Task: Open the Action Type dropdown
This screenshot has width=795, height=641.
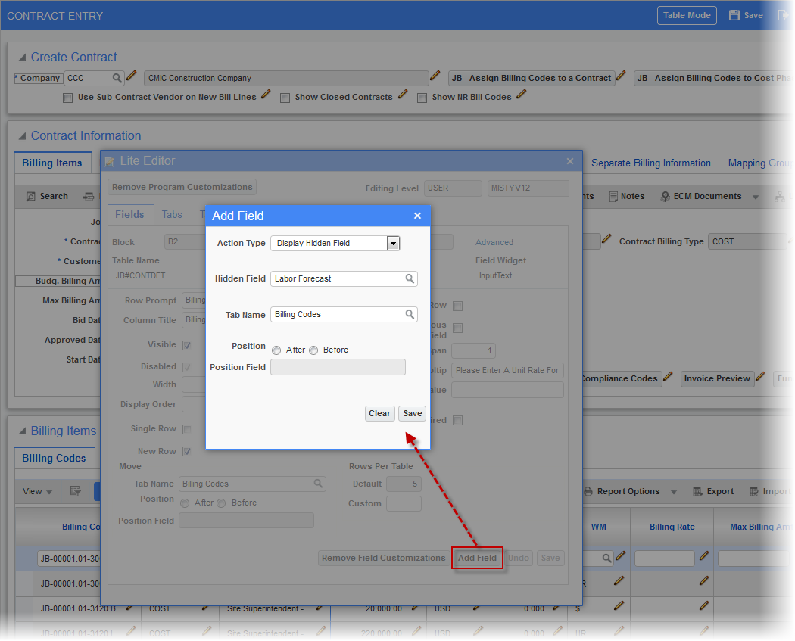Action: point(393,243)
